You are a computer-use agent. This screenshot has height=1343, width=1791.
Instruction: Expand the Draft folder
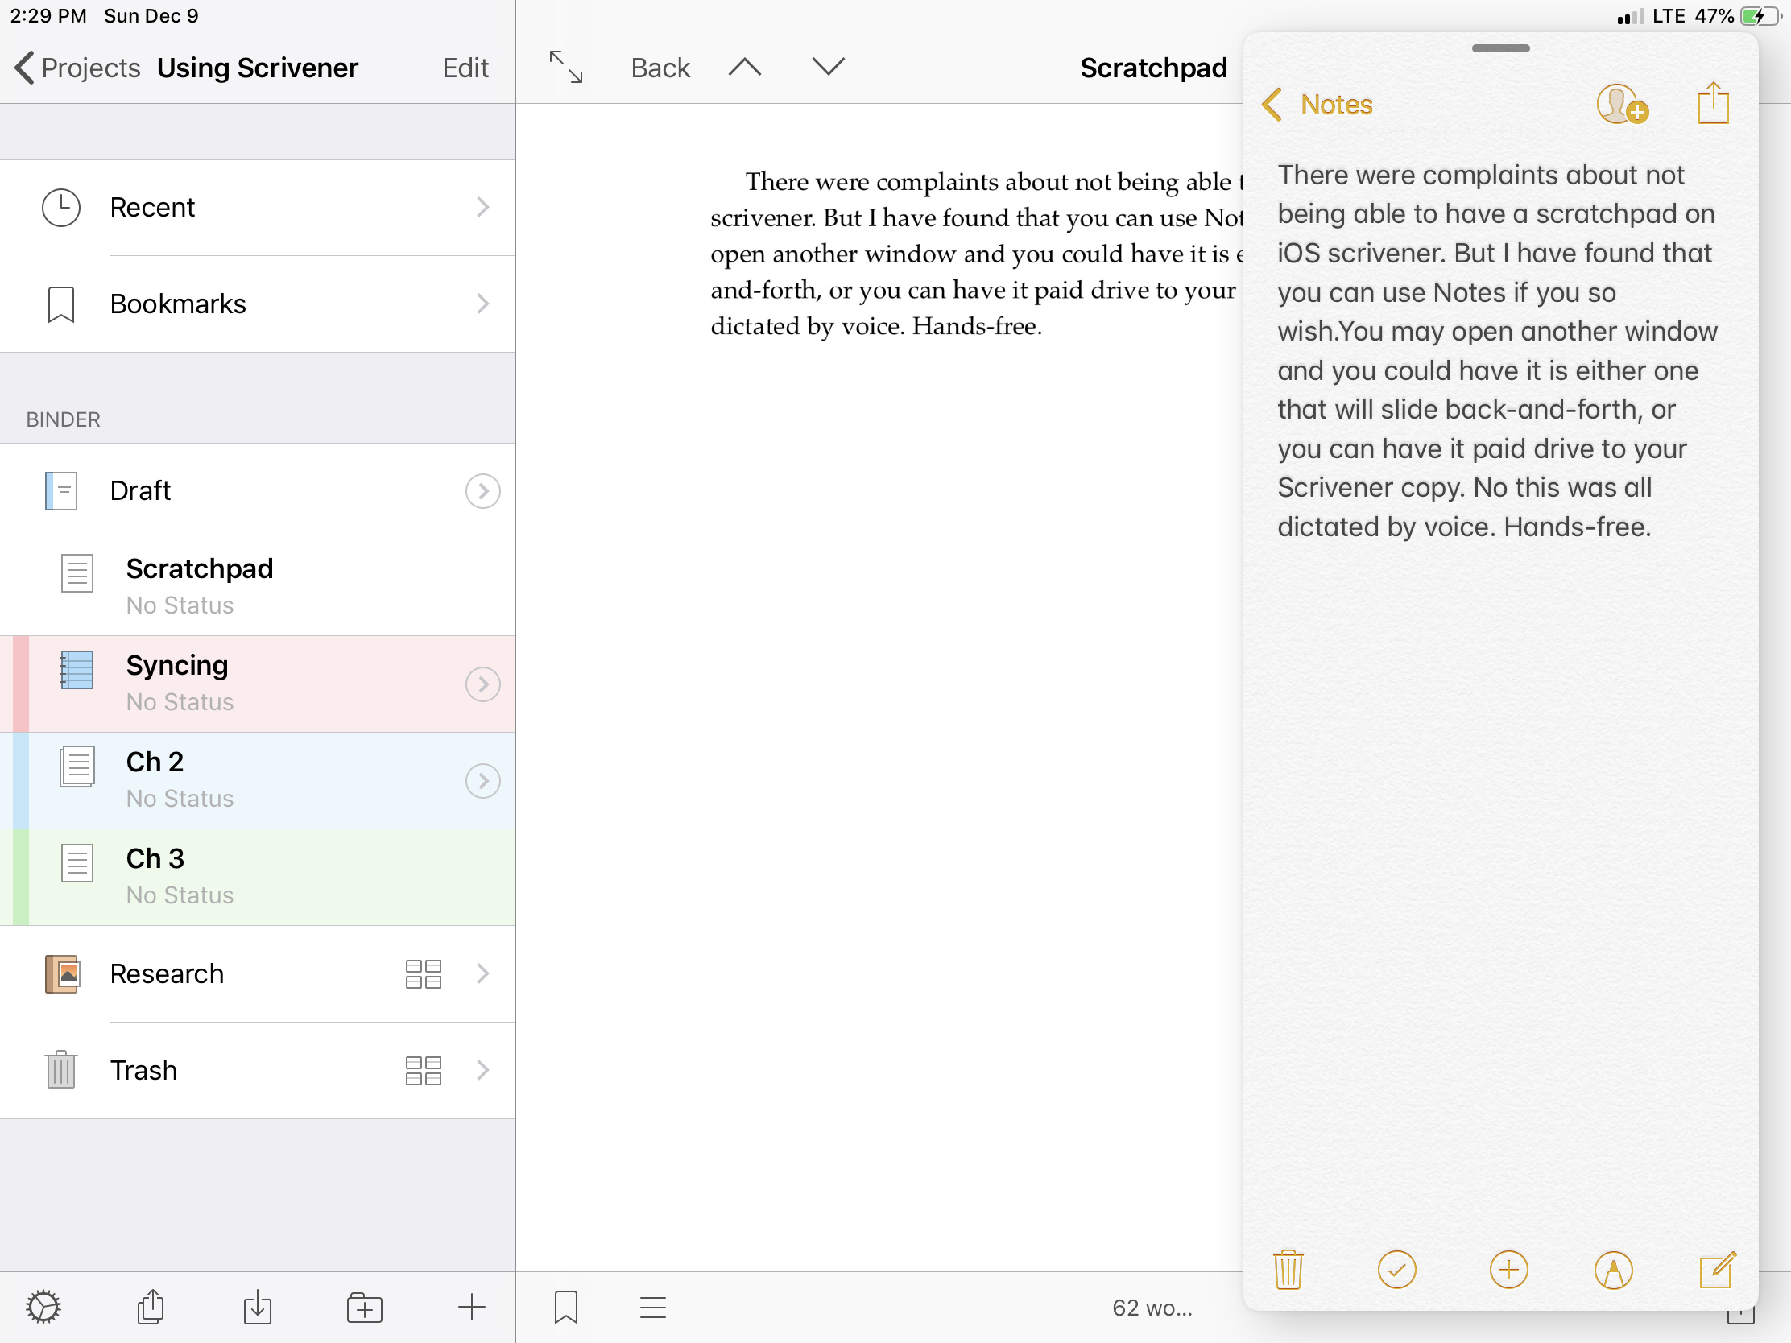482,490
